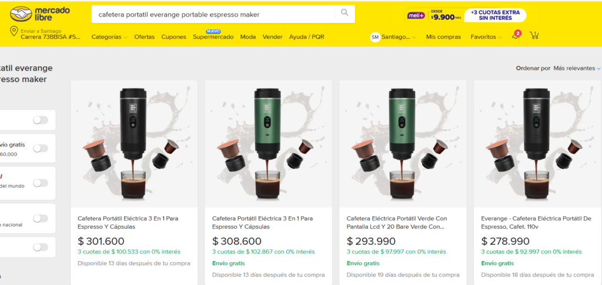The width and height of the screenshot is (602, 285).
Task: Enable the Envío gratis filter toggle
Action: (x=41, y=148)
